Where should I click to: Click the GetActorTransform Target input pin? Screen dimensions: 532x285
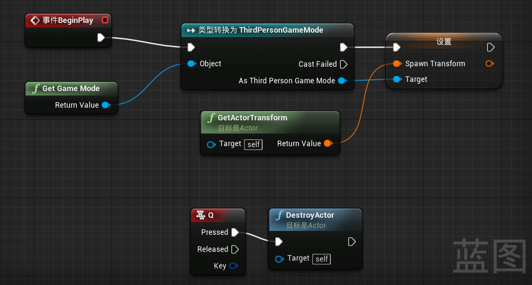[x=211, y=145]
